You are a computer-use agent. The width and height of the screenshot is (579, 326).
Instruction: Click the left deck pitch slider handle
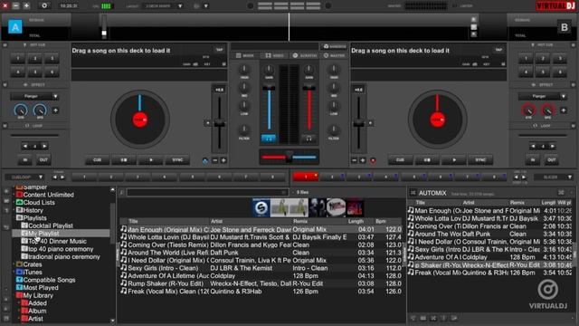pyautogui.click(x=219, y=124)
